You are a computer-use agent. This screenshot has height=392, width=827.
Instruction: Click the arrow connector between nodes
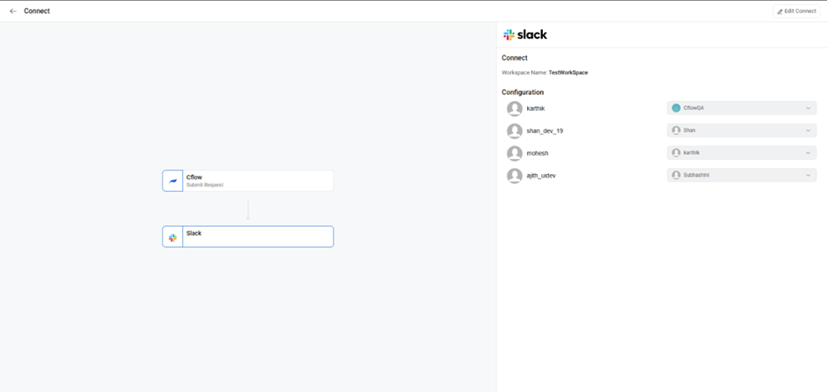[248, 209]
